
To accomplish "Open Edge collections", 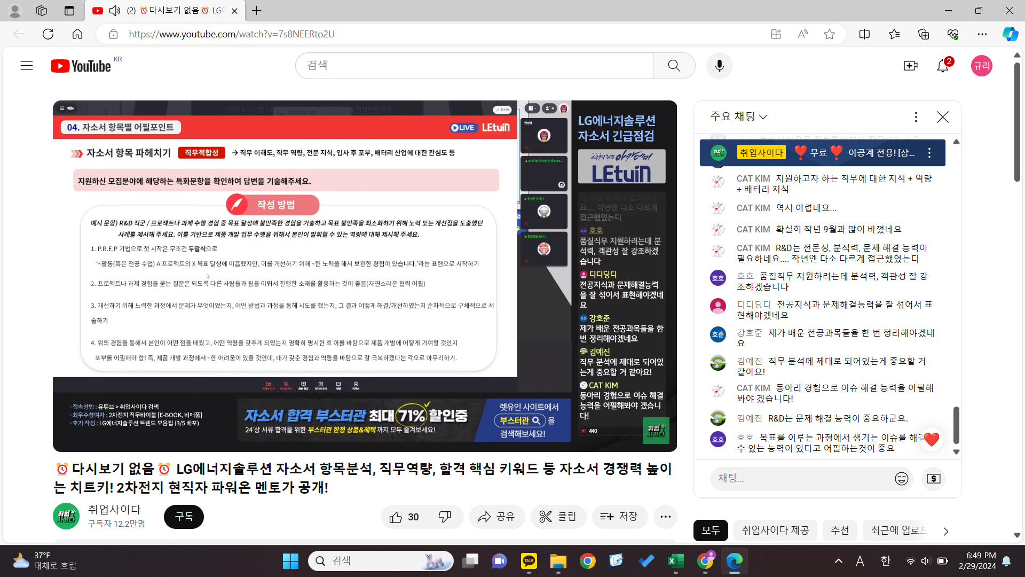I will (924, 34).
